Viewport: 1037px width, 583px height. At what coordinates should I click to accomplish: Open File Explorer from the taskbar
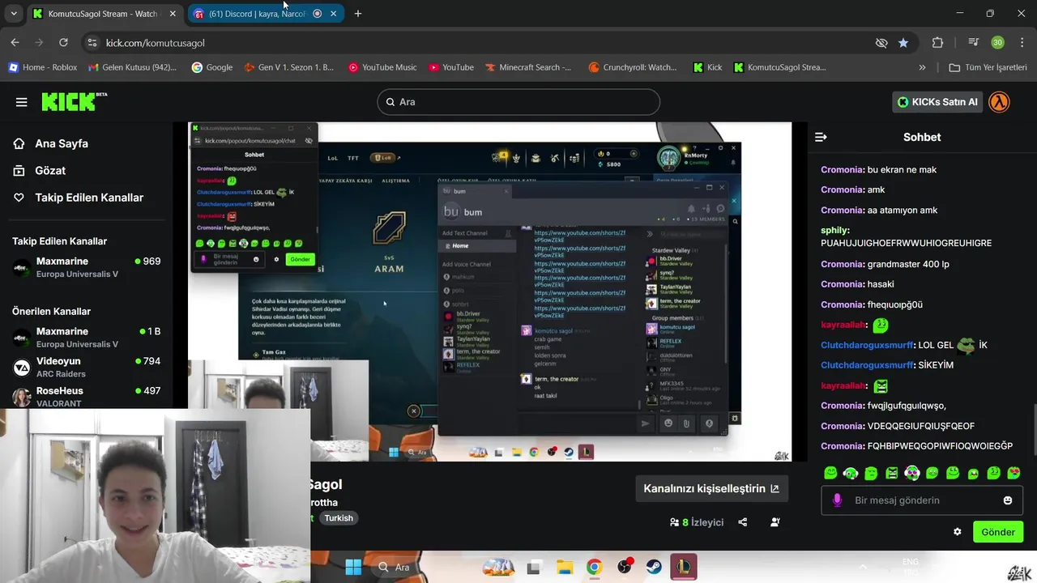click(564, 567)
